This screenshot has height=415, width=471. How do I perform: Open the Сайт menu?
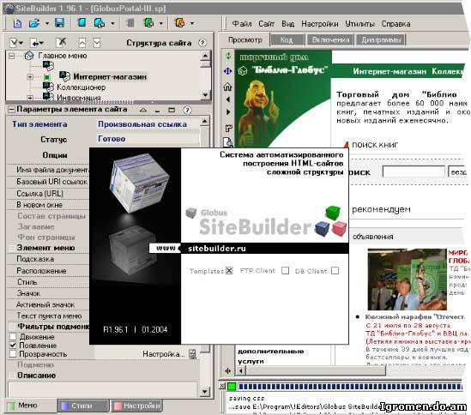[266, 24]
